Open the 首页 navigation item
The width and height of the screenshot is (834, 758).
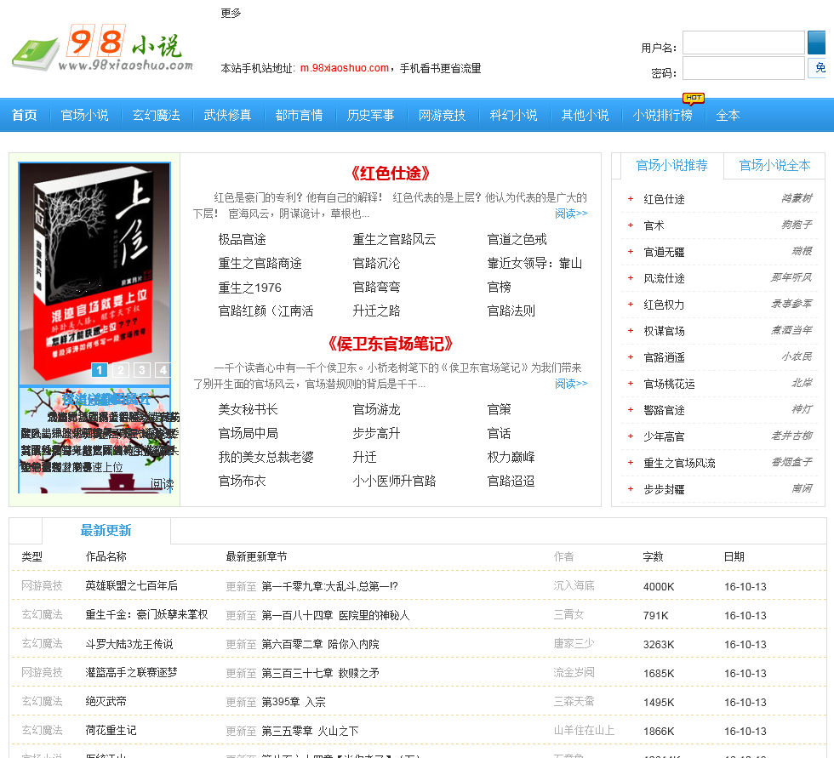[25, 116]
